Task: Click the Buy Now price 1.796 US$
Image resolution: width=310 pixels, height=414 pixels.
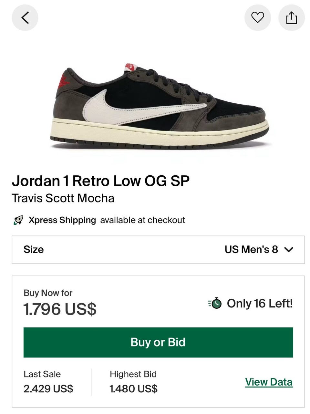Action: point(60,309)
